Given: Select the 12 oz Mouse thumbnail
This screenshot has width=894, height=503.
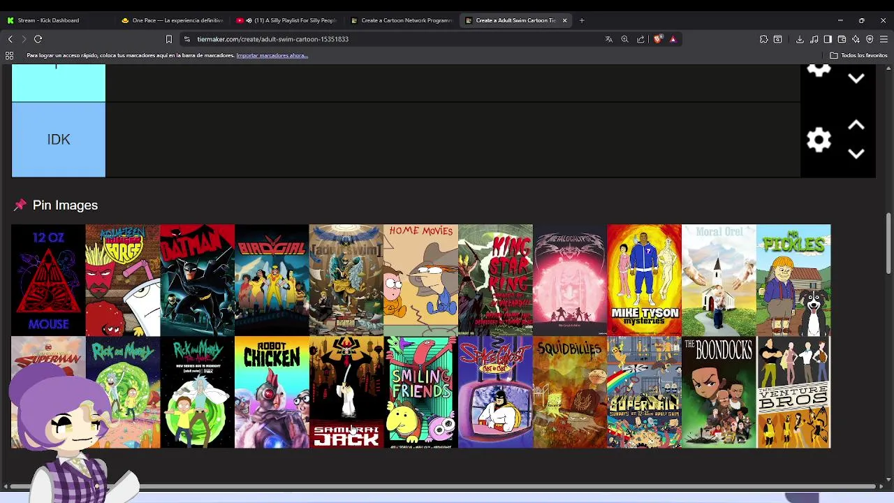Looking at the screenshot, I should tap(48, 280).
